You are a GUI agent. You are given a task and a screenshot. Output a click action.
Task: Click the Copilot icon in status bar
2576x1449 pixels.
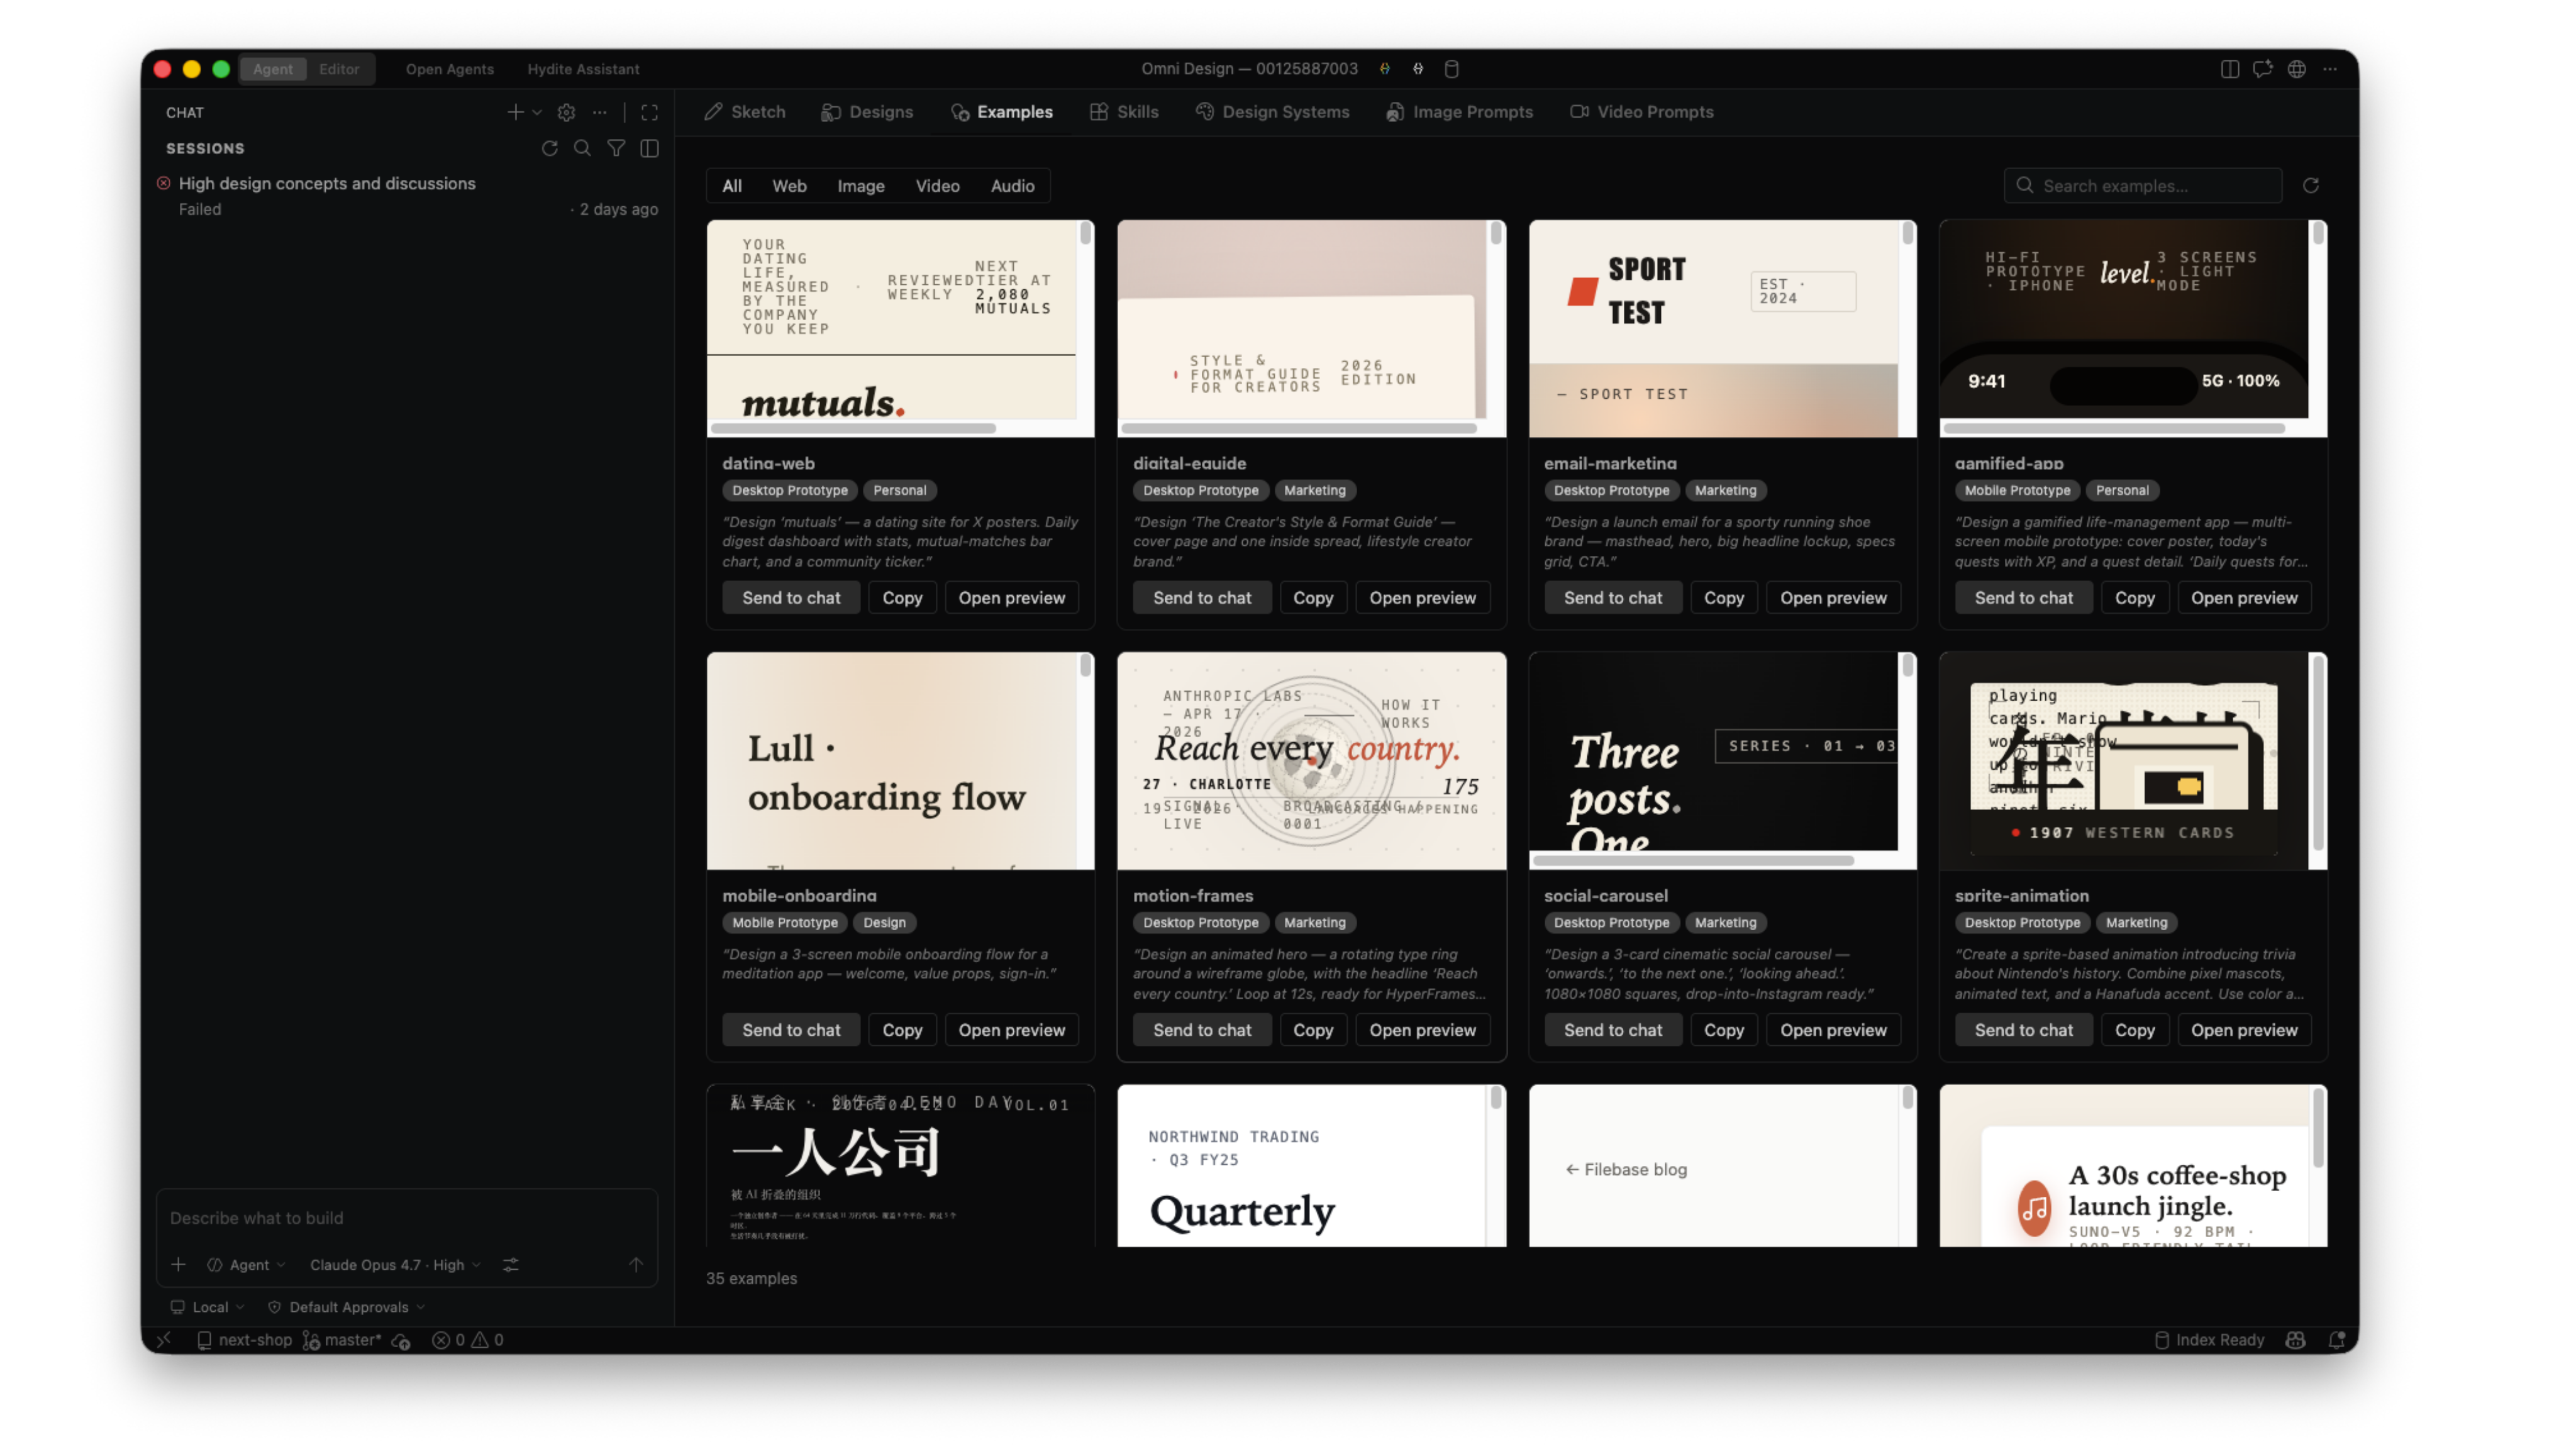pos(2296,1340)
